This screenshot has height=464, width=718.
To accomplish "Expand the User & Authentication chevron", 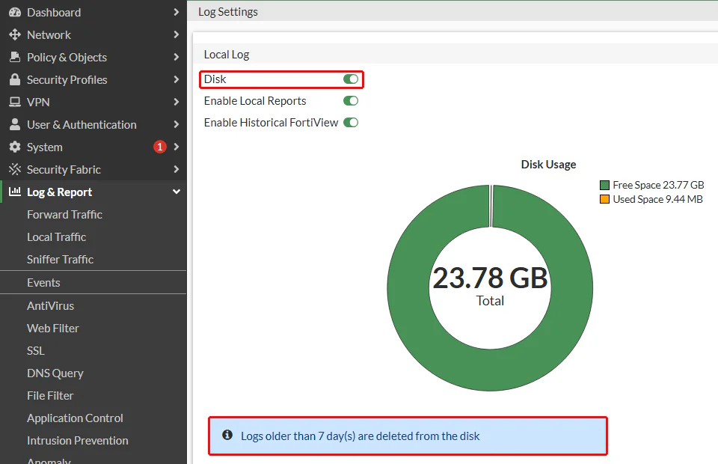I will click(x=177, y=124).
